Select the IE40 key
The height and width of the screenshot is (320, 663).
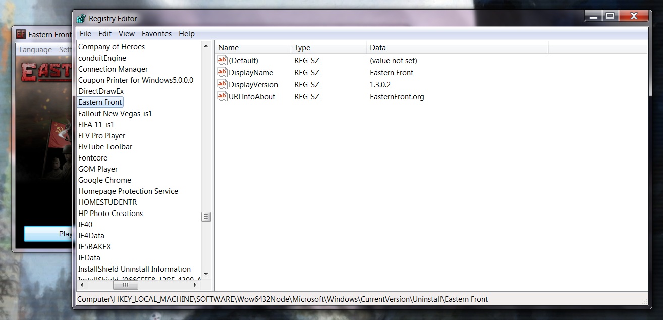point(85,225)
